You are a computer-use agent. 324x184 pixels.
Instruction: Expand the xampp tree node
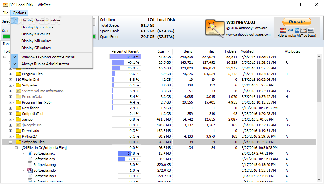10,119
